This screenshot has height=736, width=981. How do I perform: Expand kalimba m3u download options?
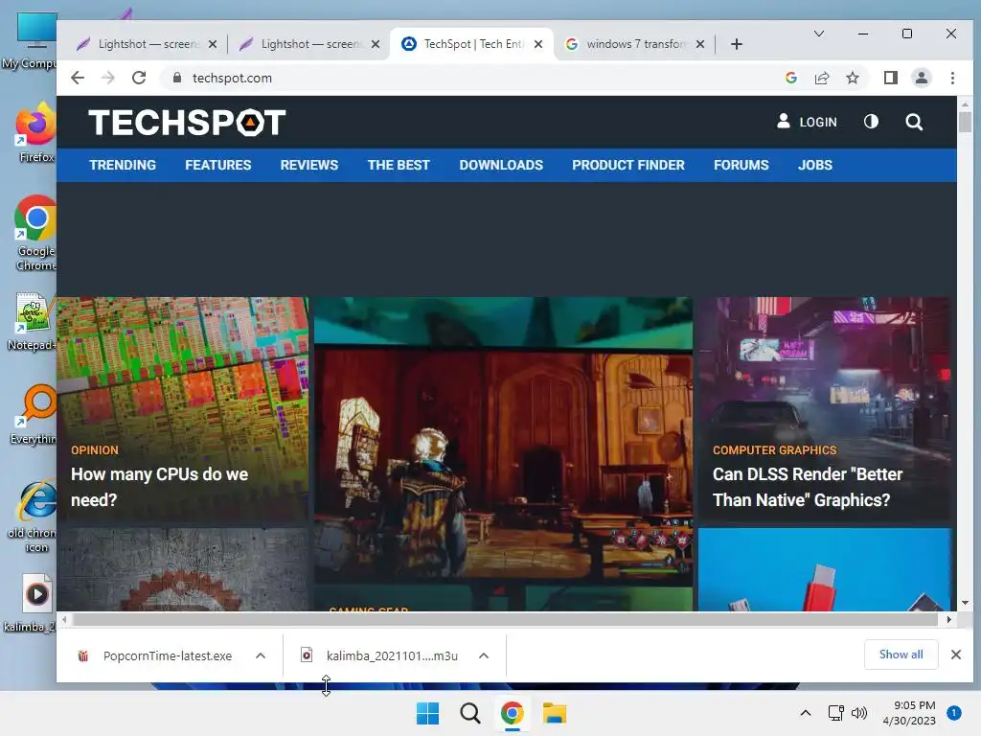(x=484, y=655)
